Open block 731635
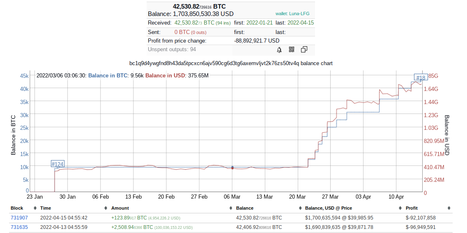The height and width of the screenshot is (233, 467). [19, 227]
